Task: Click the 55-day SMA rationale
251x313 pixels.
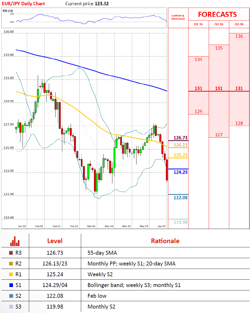Action: [102, 253]
